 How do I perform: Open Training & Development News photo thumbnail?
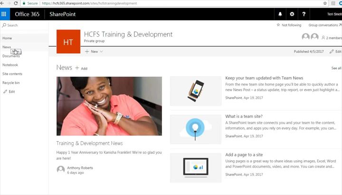coord(109,106)
